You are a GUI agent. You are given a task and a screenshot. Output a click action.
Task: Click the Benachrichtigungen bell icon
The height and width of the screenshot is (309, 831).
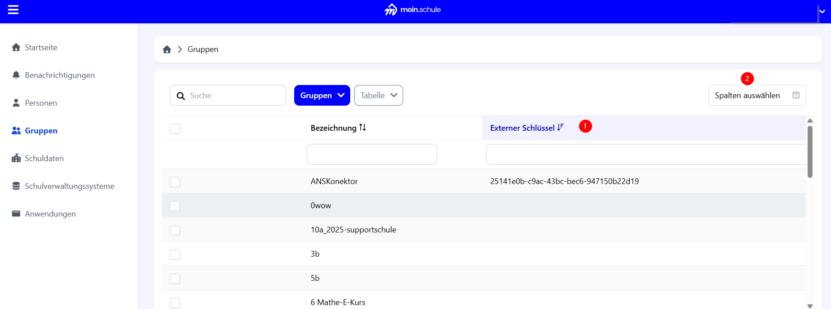(16, 75)
